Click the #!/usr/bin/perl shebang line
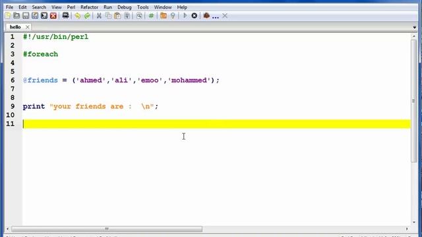The width and height of the screenshot is (422, 237). (55, 37)
